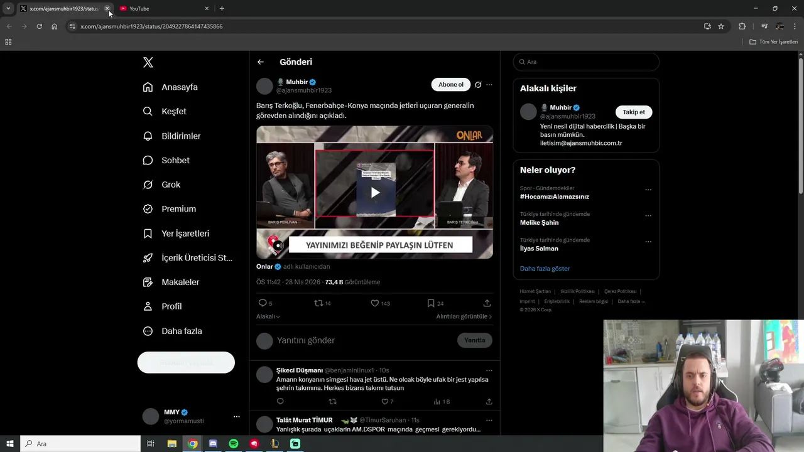804x452 pixels.
Task: Open Grok in the sidebar
Action: (161, 185)
